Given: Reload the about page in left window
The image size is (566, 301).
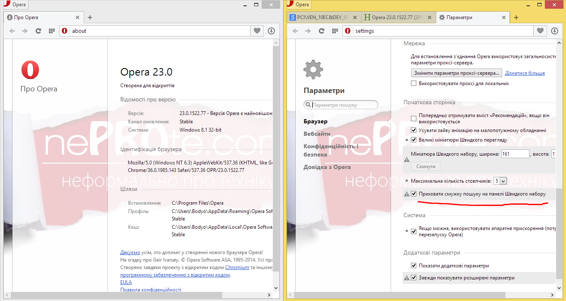Looking at the screenshot, I should click(38, 31).
